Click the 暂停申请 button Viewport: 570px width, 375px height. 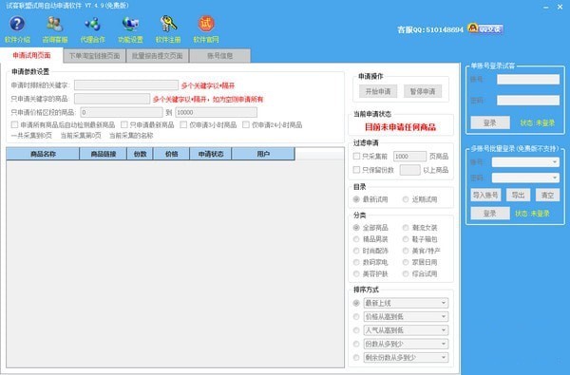(423, 91)
